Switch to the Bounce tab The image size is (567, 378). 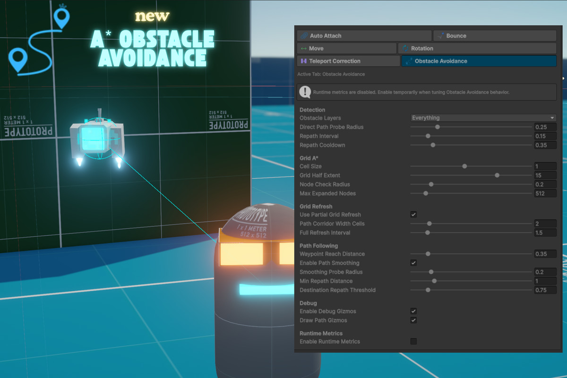[495, 36]
